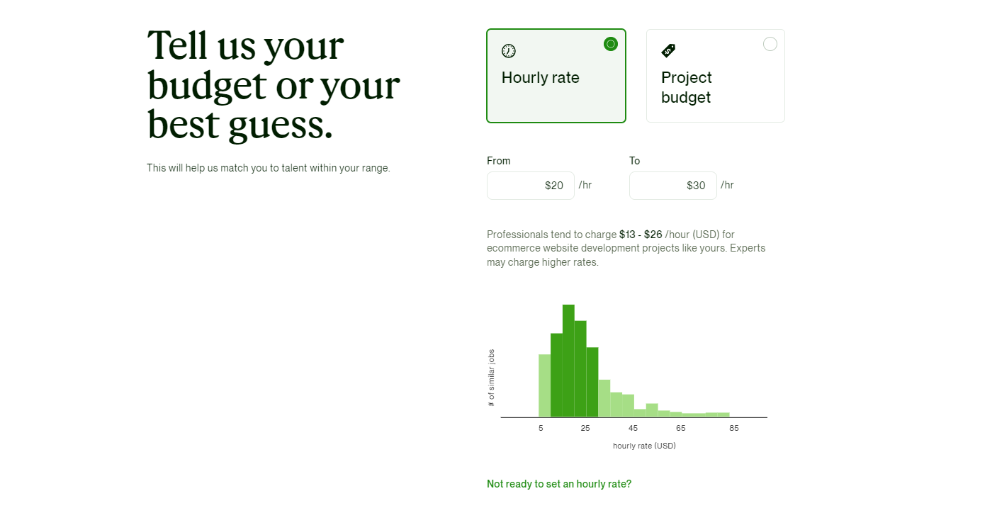This screenshot has height=513, width=997.
Task: Focus the From hourly rate input field
Action: click(x=530, y=186)
